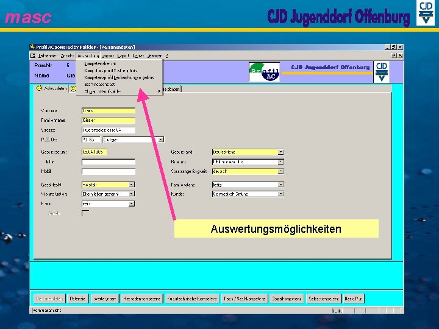Open the Familienstand dropdown showing ledig

tap(280, 185)
